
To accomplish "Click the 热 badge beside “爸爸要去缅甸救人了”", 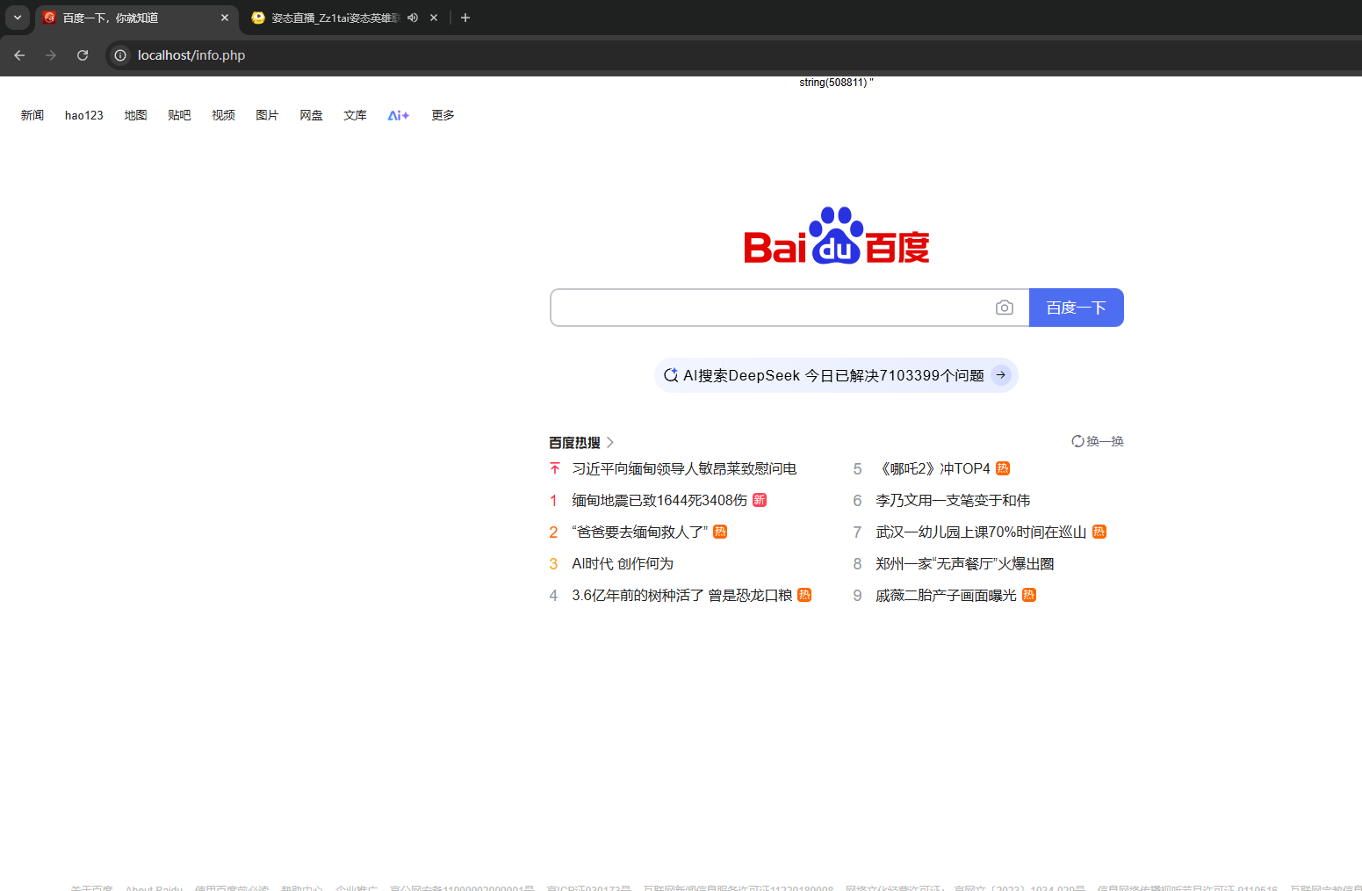I will coord(720,532).
